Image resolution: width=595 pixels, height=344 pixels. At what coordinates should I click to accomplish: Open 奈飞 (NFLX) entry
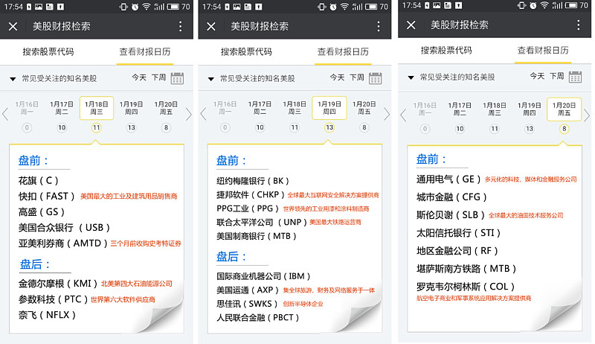pyautogui.click(x=47, y=315)
